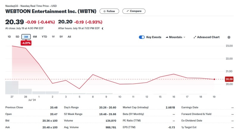Click the Volume value 135,870

point(111,121)
